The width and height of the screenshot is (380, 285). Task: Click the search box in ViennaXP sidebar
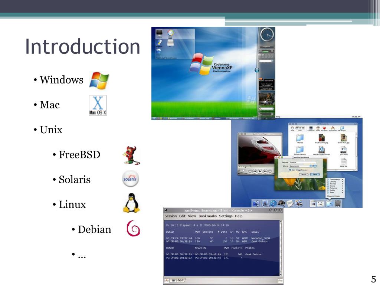click(265, 61)
